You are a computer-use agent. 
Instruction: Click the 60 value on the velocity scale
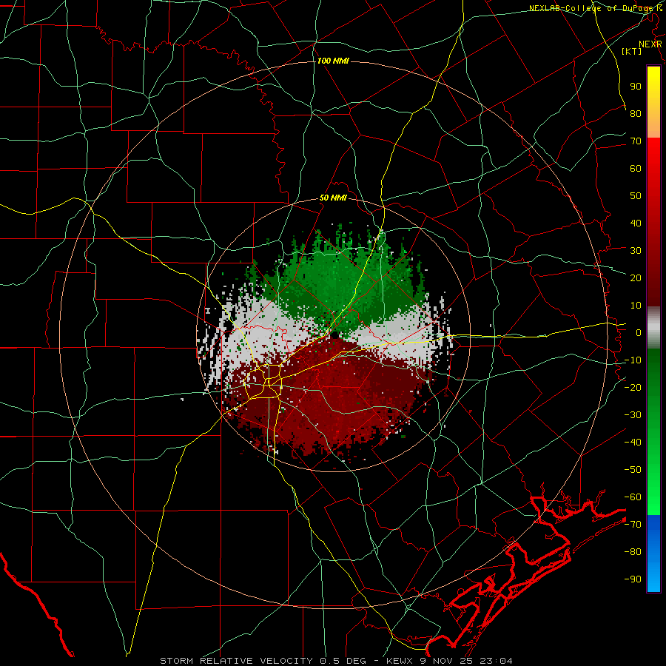(636, 168)
